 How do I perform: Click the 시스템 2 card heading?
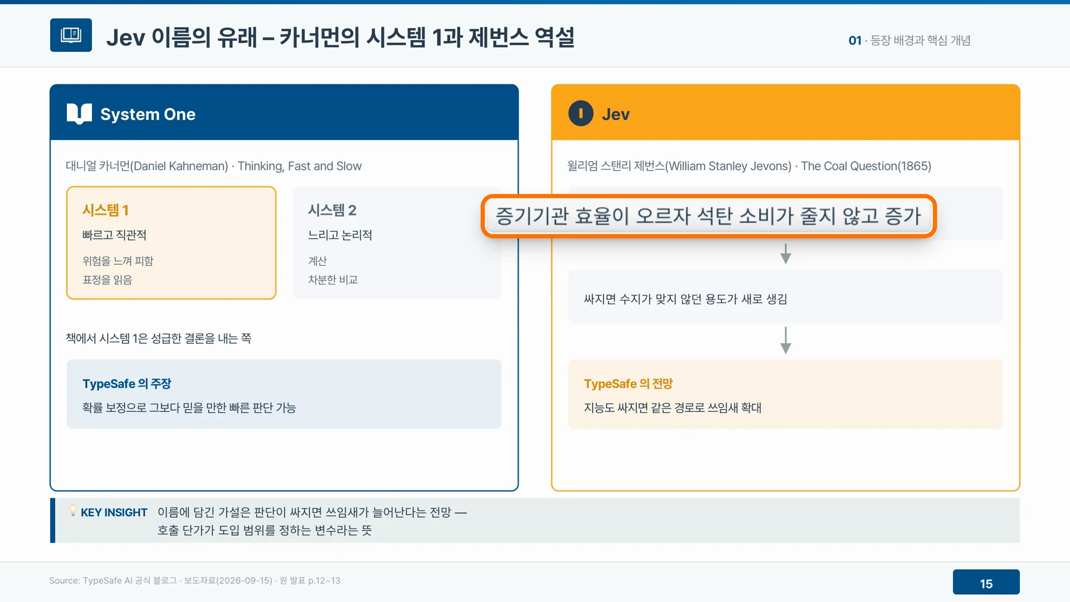click(x=332, y=210)
